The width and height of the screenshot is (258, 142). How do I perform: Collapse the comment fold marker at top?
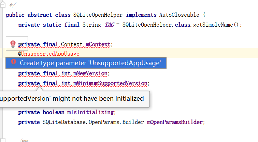(2, 4)
